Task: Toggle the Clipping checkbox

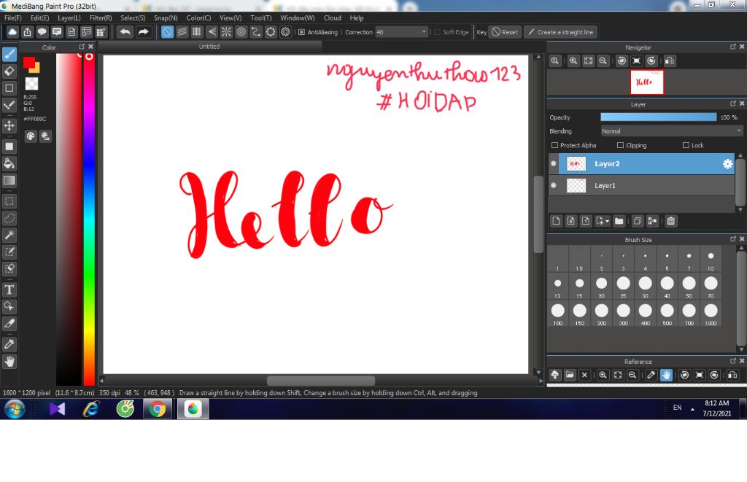Action: (x=620, y=145)
